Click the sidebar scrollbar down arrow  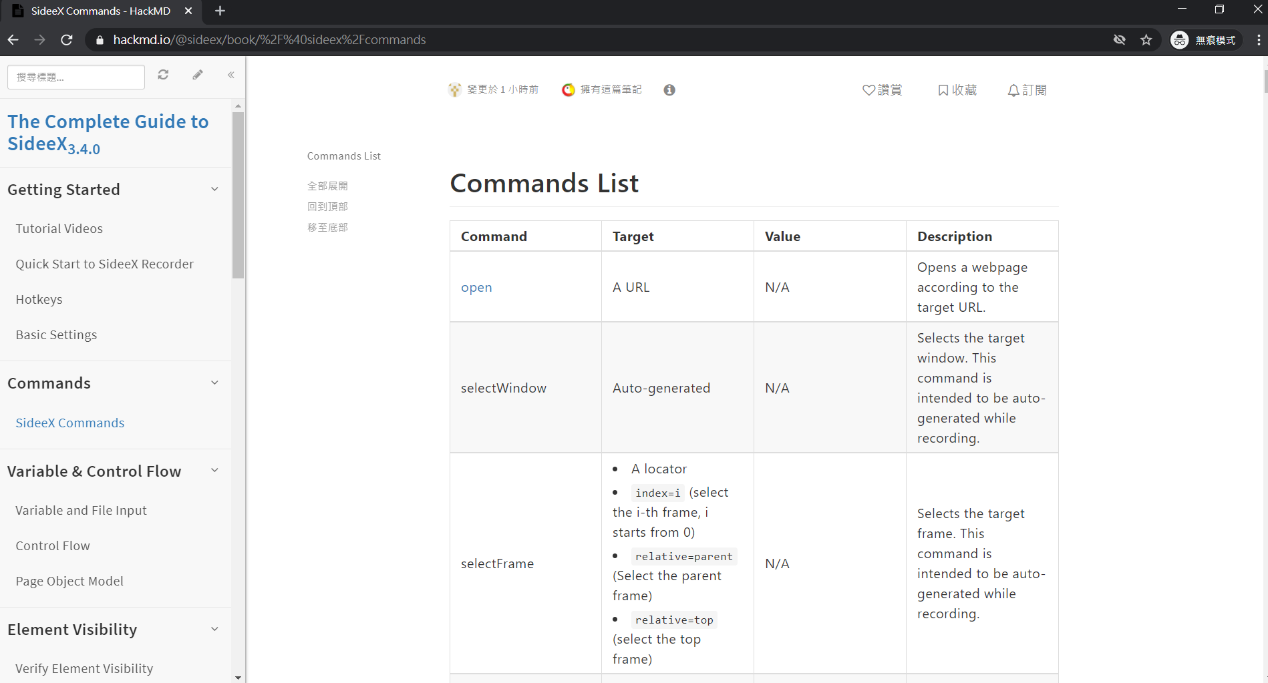pos(239,677)
